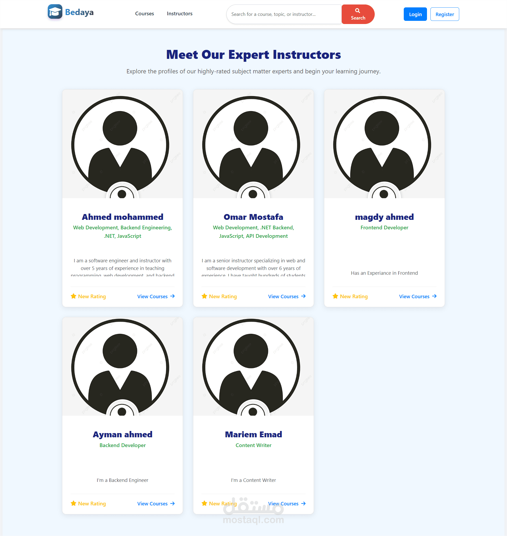Click the Bedaya graduation cap logo icon
Viewport: 507px width, 536px height.
(55, 12)
